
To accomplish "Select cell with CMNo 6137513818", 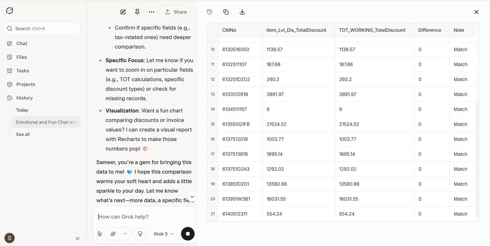I will (x=241, y=154).
